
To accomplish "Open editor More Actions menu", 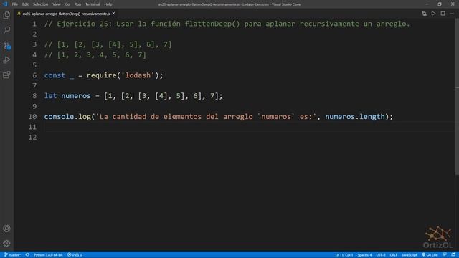I will (x=452, y=14).
